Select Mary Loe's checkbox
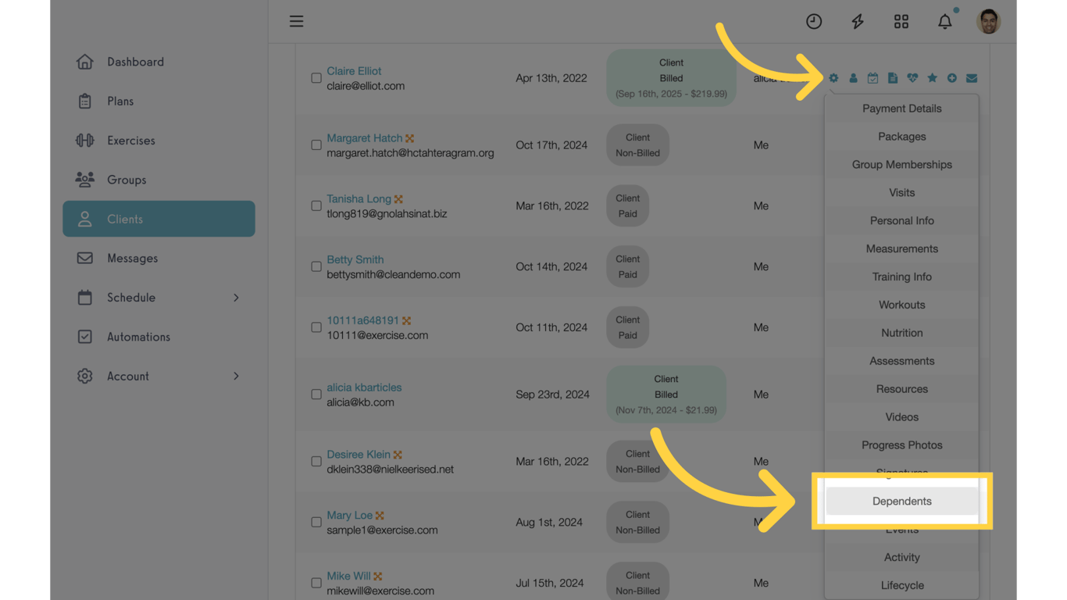The height and width of the screenshot is (600, 1067). point(316,522)
